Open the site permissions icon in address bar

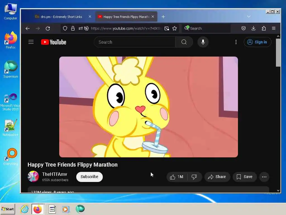coord(80,28)
